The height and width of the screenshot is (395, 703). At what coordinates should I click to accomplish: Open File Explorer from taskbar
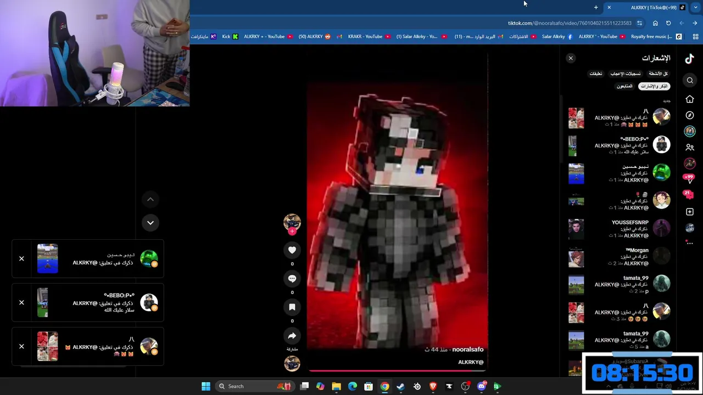tap(336, 386)
